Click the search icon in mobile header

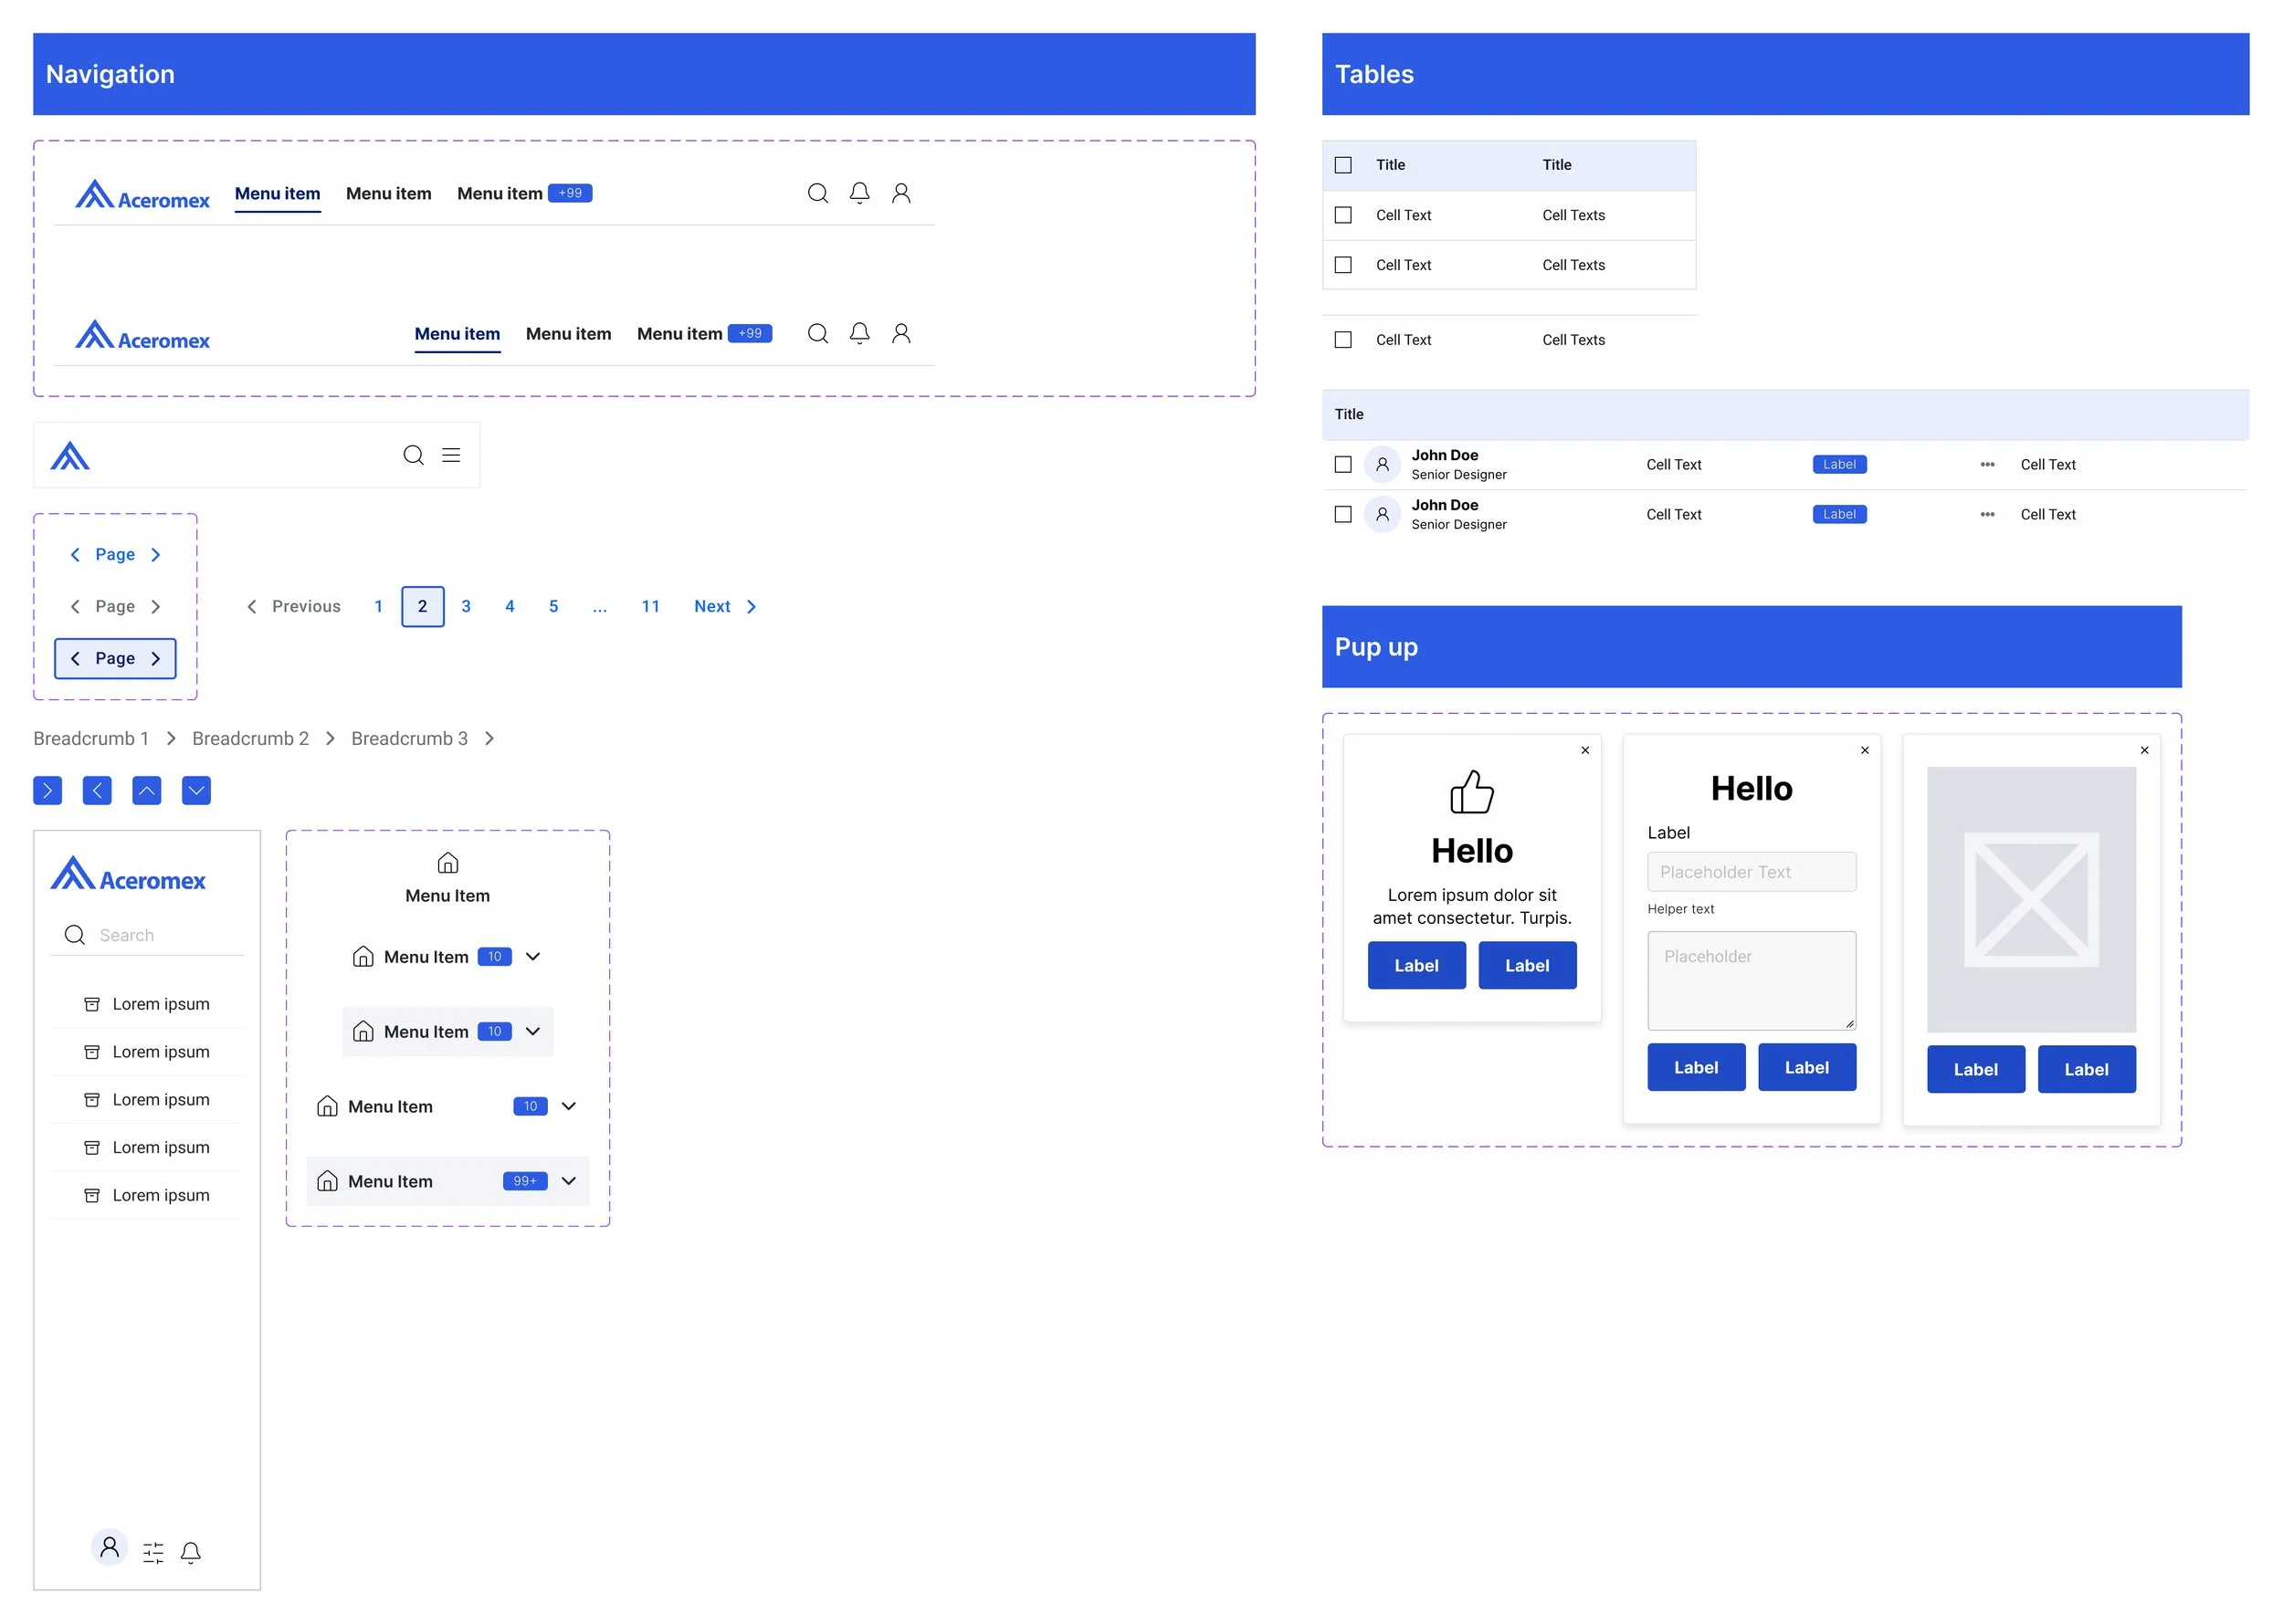(413, 455)
